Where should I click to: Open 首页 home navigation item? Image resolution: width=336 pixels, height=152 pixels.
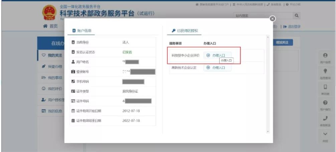50,27
